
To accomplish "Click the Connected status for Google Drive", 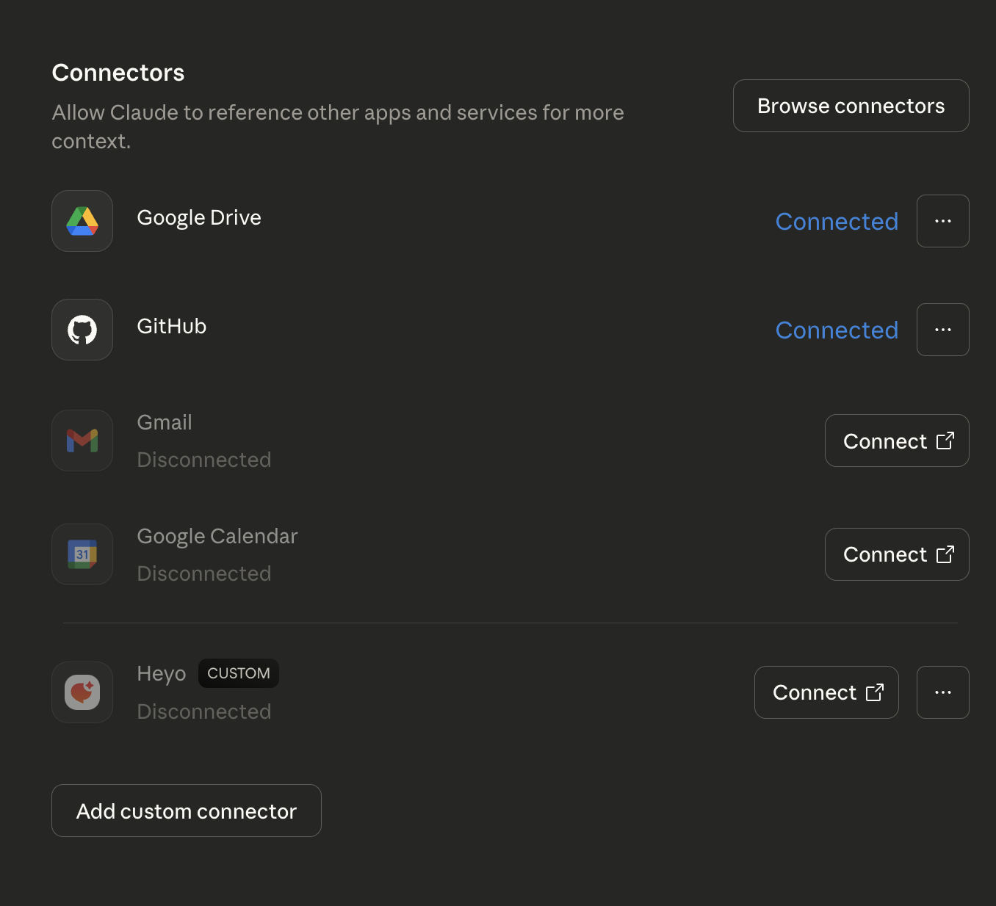I will (837, 221).
